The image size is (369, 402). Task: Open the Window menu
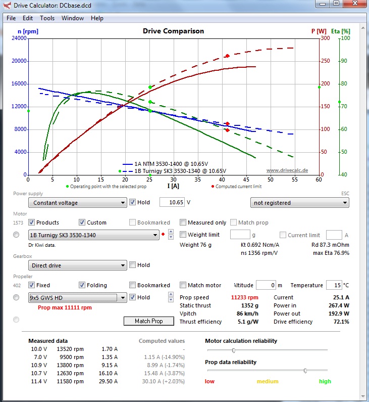(x=73, y=18)
